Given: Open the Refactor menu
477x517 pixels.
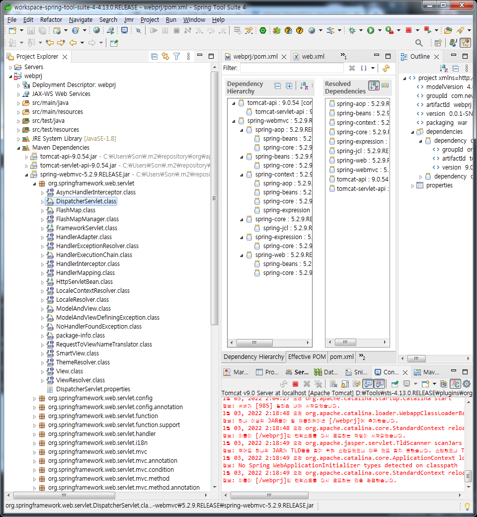Looking at the screenshot, I should point(51,20).
